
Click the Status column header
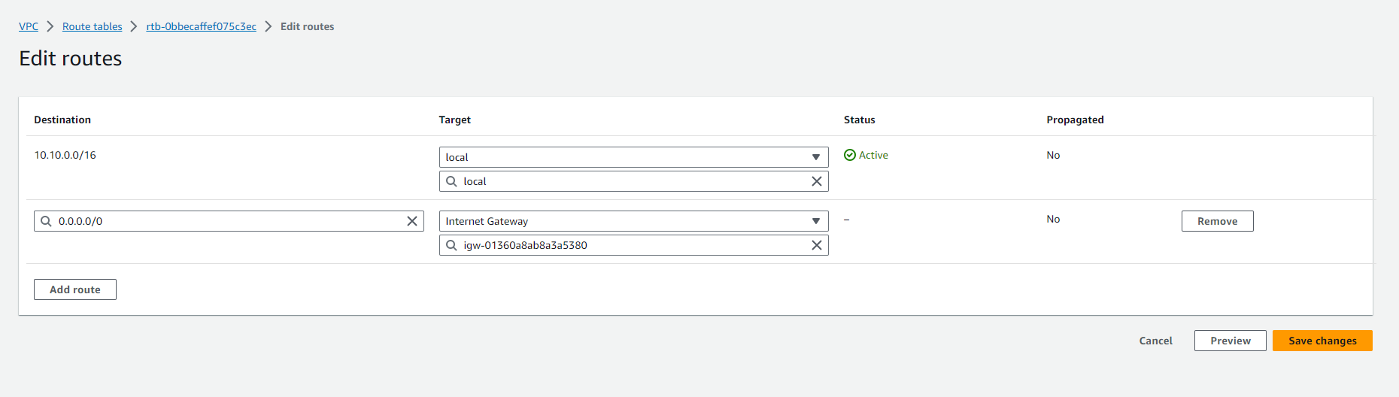(859, 120)
